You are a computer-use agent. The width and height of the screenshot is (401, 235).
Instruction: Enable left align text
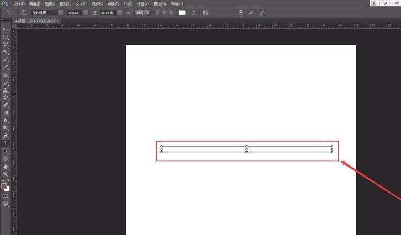tap(157, 13)
